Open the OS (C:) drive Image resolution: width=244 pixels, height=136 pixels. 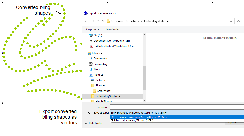coord(97,35)
